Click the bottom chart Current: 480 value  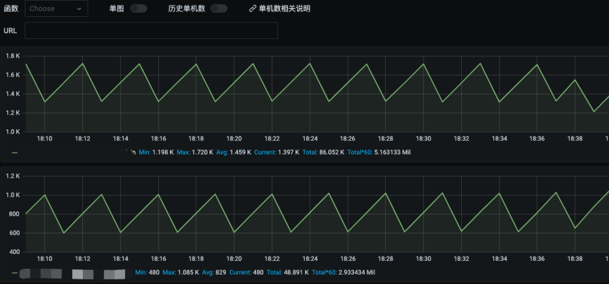click(246, 273)
